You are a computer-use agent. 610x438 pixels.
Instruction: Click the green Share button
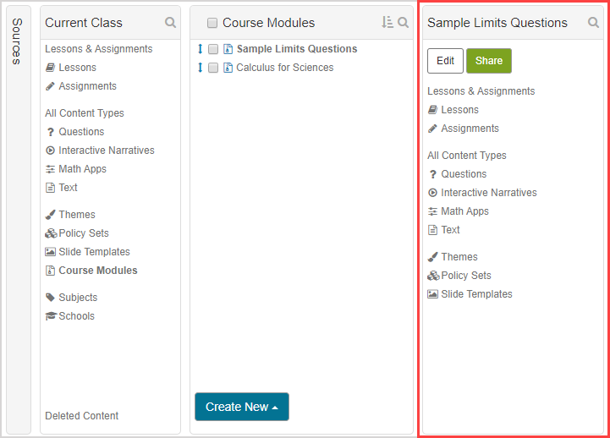(x=489, y=61)
